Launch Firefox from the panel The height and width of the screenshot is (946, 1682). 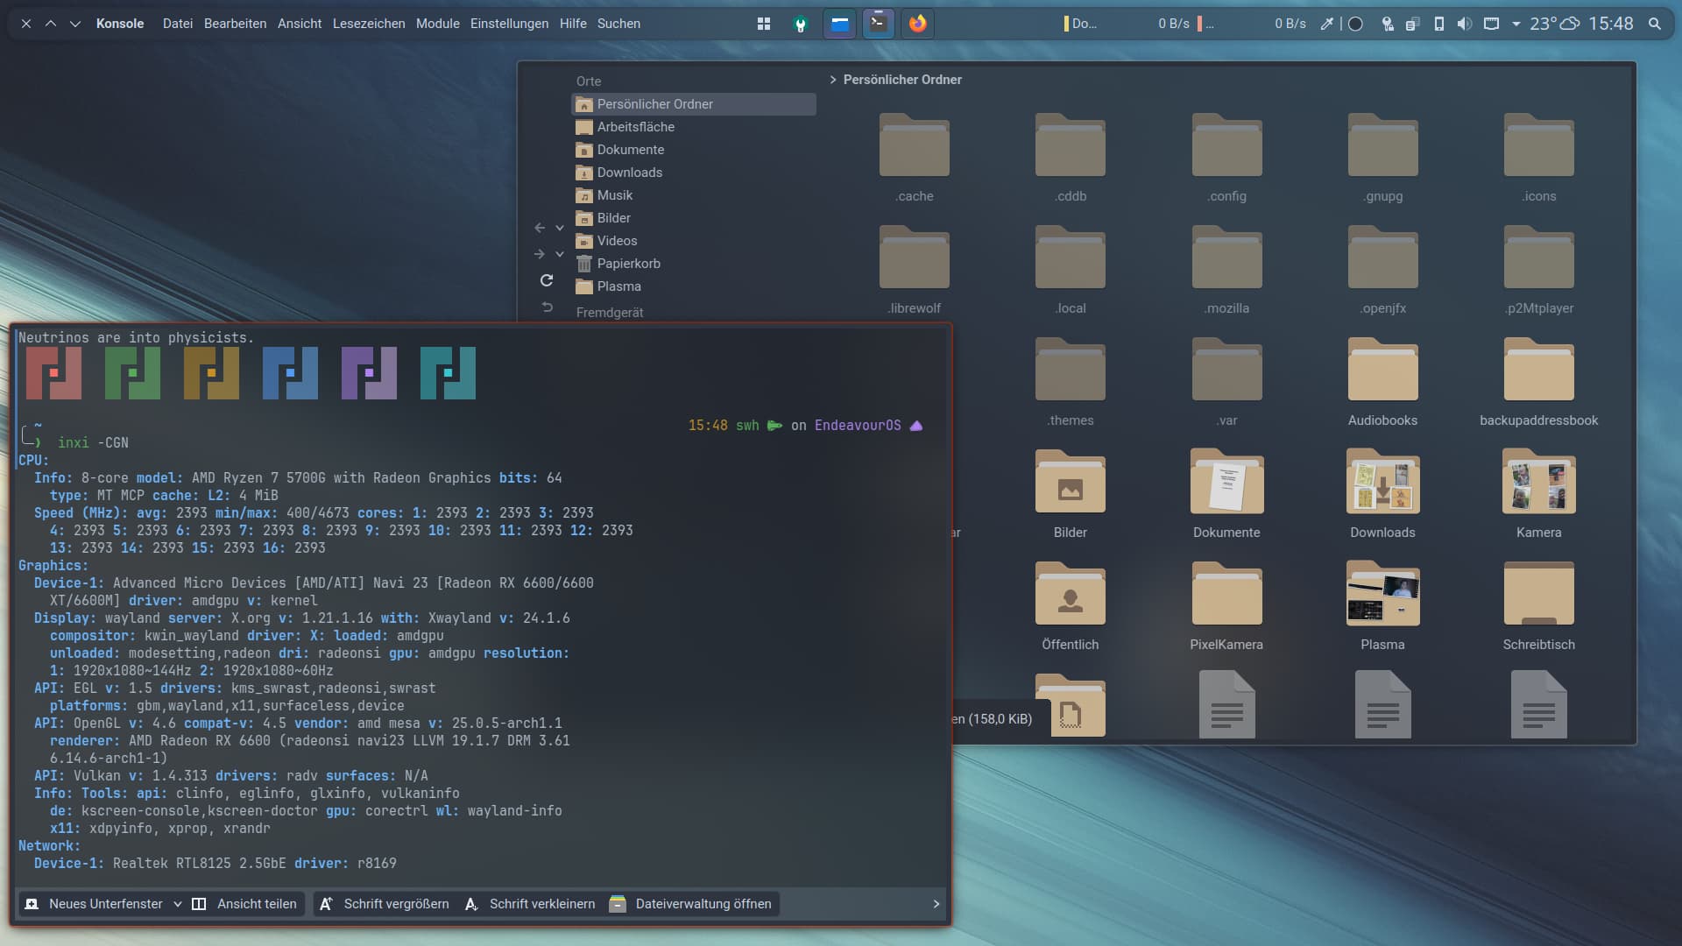(917, 24)
